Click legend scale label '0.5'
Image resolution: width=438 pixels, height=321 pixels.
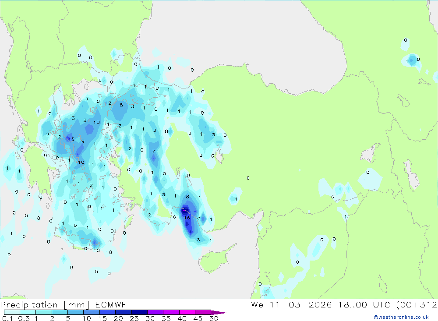pos(24,318)
